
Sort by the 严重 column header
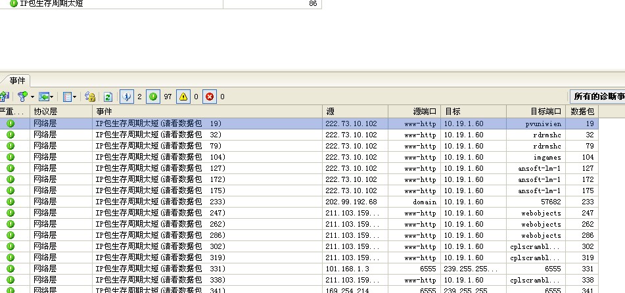(14, 111)
